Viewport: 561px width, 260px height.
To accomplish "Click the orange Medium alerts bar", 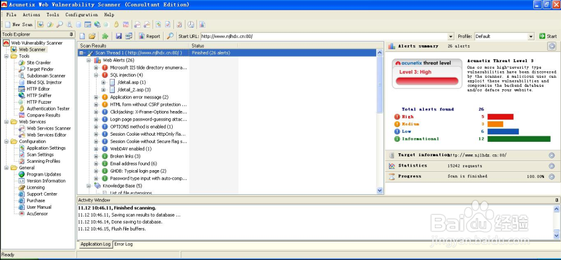I will 495,124.
